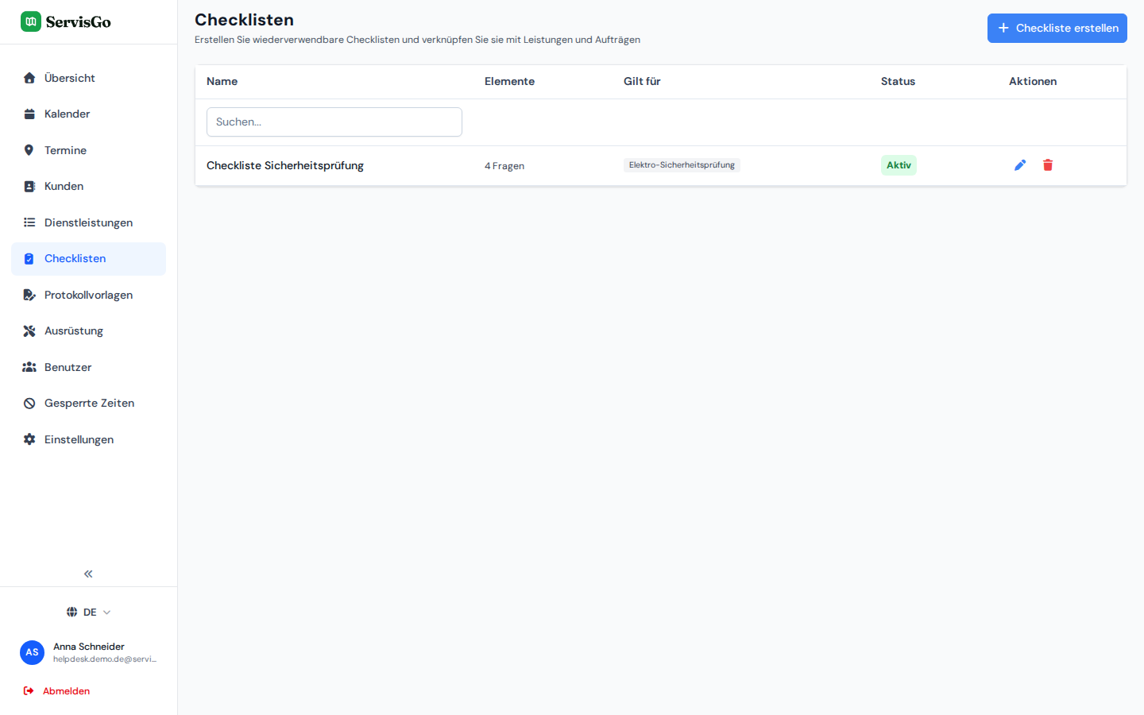The height and width of the screenshot is (715, 1144).
Task: Click the Elemente column header
Action: pyautogui.click(x=509, y=82)
